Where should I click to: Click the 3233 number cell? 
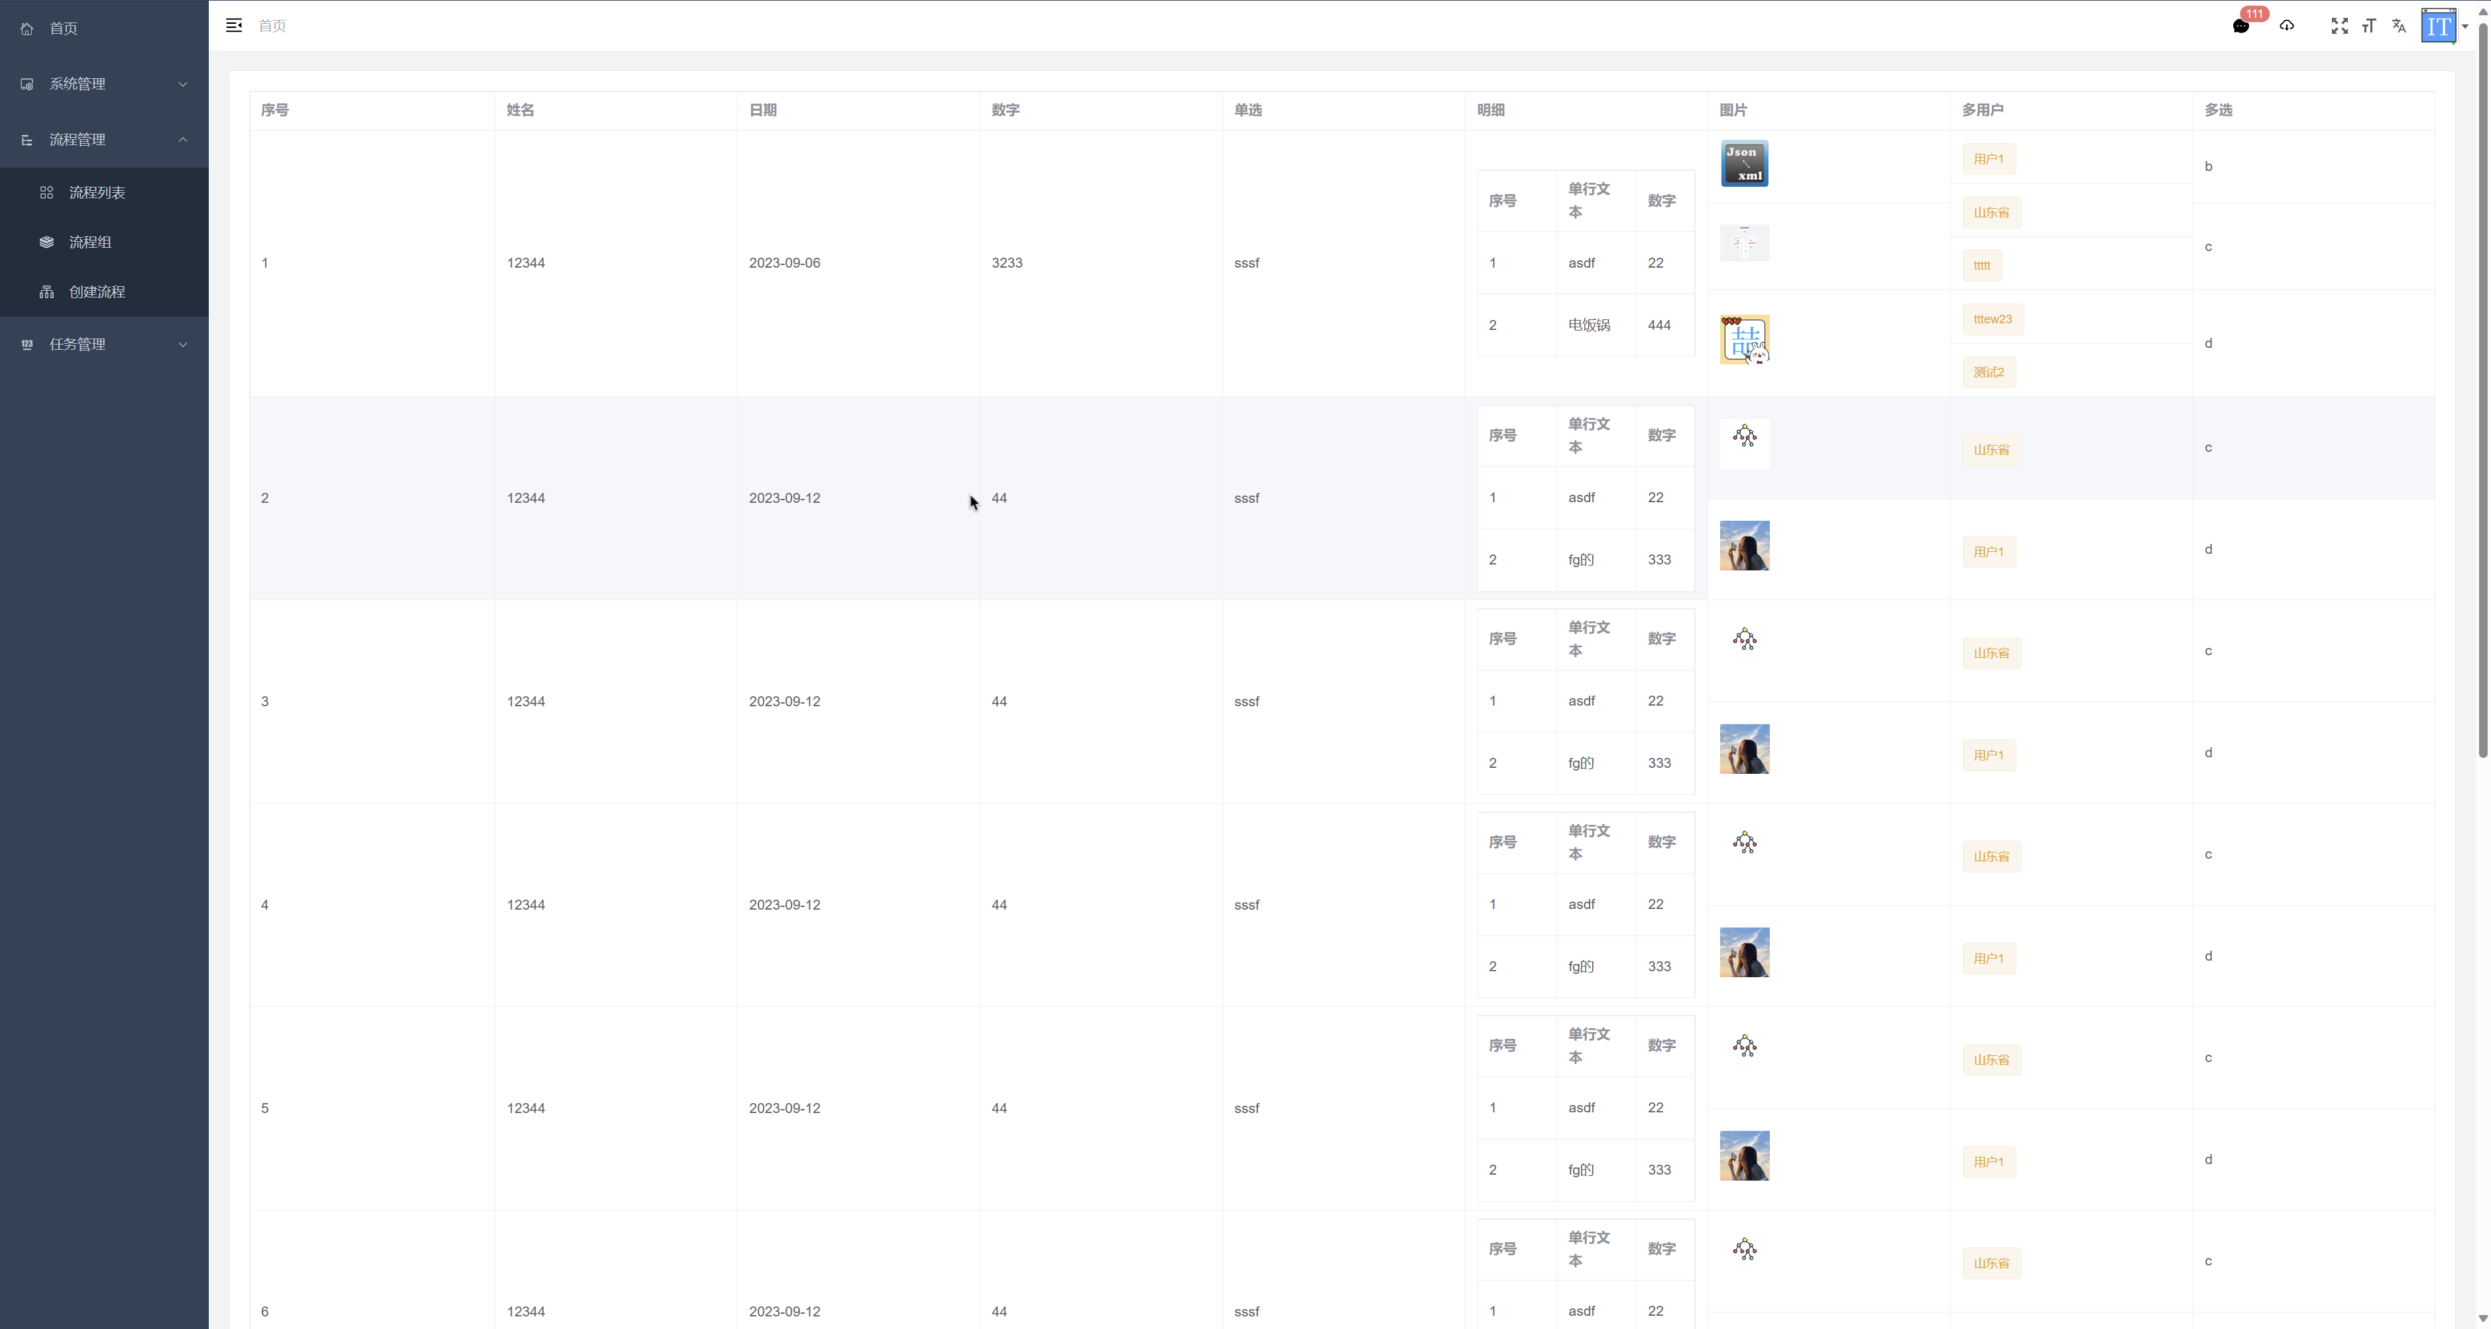1007,263
